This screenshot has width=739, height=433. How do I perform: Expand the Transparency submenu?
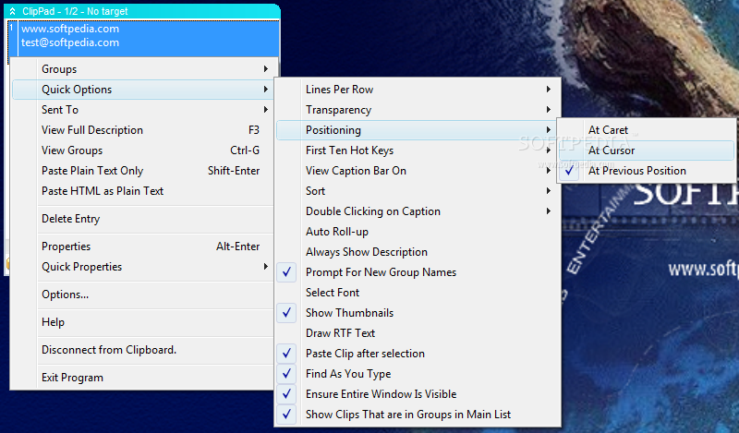click(417, 110)
